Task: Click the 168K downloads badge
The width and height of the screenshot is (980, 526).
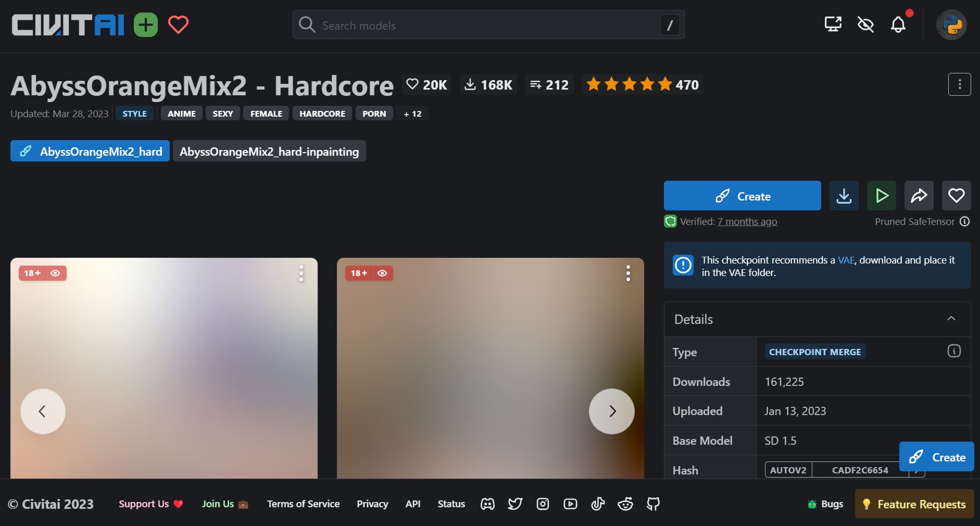Action: point(488,84)
